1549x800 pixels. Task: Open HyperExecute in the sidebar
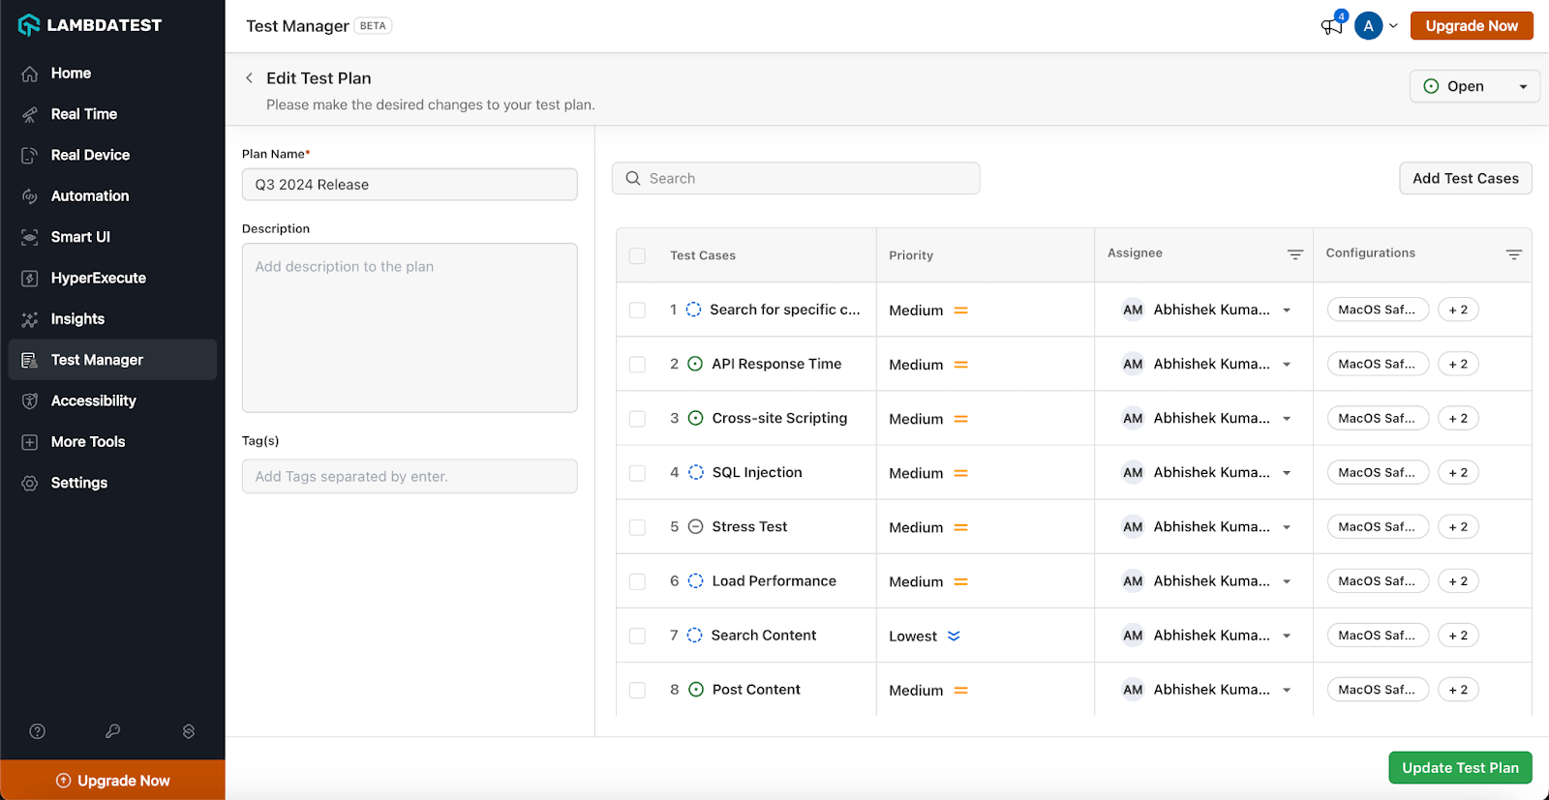coord(98,278)
